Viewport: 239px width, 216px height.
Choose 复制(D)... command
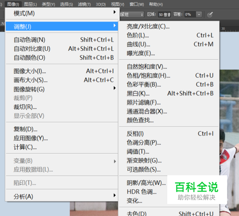[x=62, y=129]
